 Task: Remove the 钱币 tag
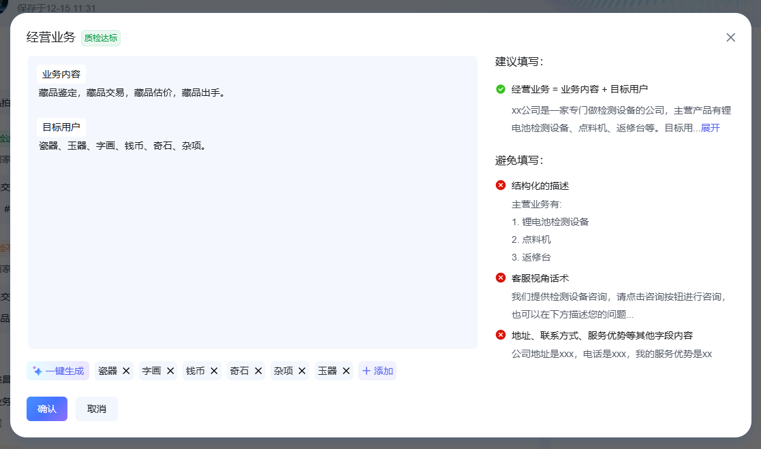(214, 371)
